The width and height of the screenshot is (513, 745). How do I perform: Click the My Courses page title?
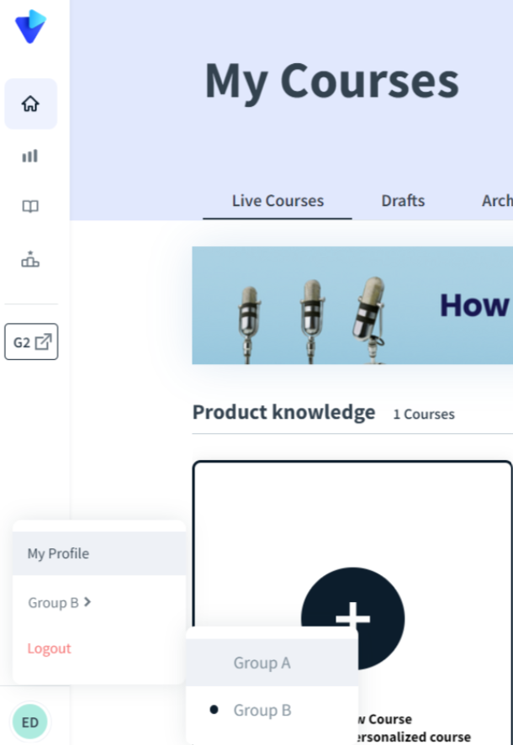click(331, 82)
